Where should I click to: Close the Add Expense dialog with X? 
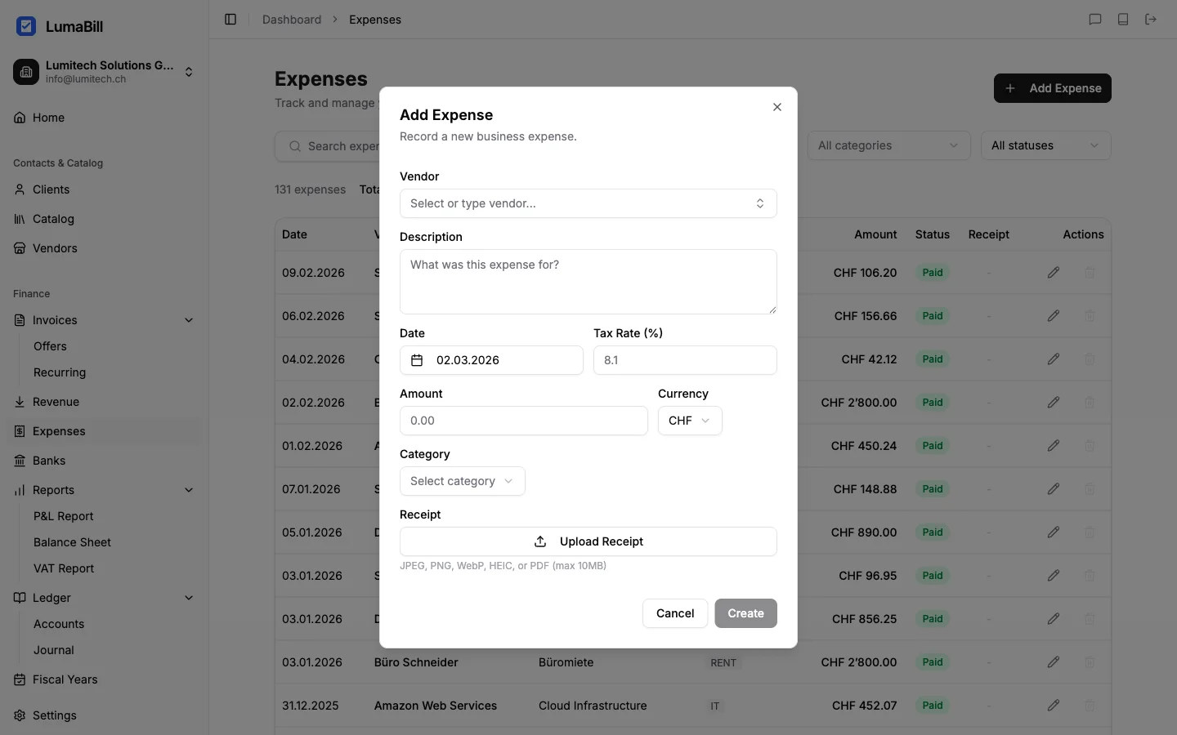(777, 107)
